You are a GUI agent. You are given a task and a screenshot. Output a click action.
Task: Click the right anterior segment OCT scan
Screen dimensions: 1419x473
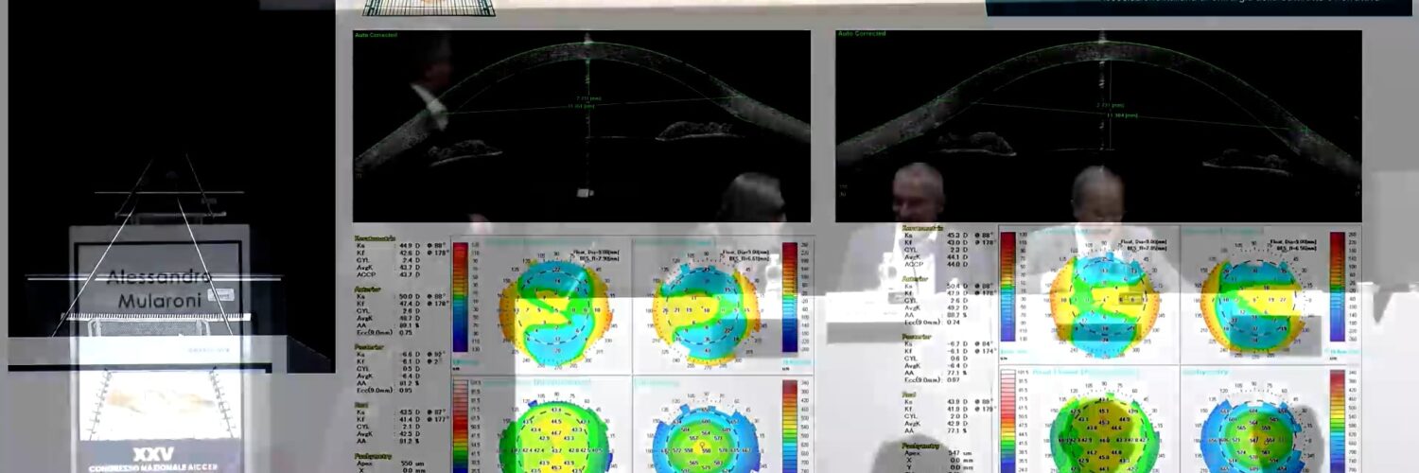coord(1098,126)
